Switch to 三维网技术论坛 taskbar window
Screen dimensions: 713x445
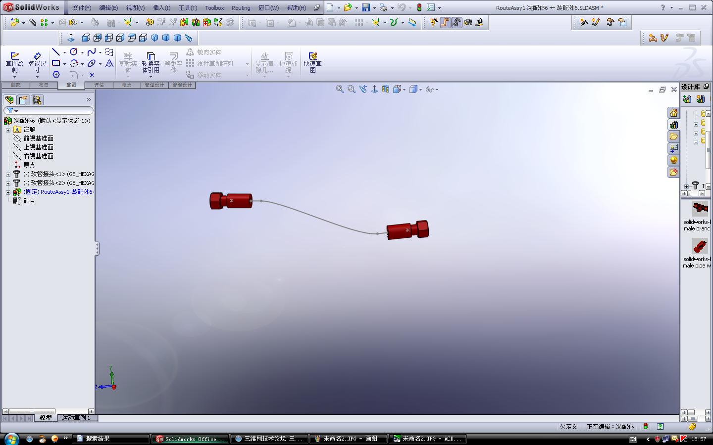click(269, 439)
